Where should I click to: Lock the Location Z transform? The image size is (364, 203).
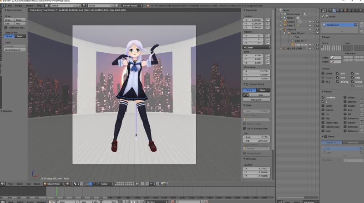pos(268,27)
